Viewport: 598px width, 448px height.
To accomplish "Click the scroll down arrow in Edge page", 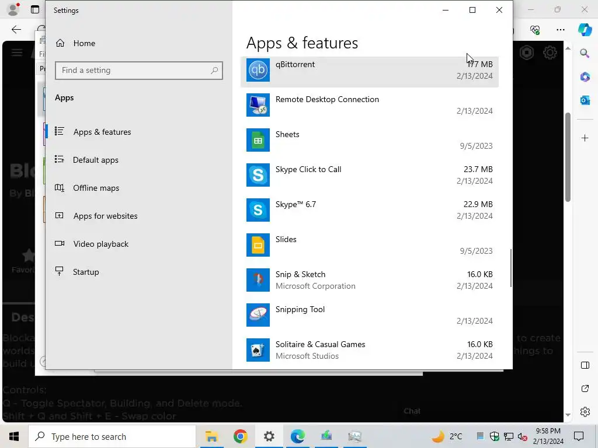I will pos(568,415).
